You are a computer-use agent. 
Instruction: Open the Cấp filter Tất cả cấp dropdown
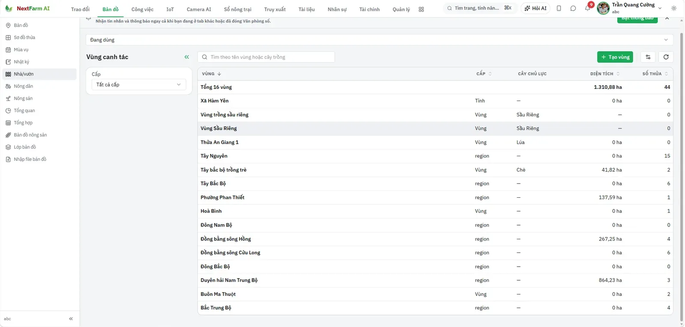click(x=139, y=85)
